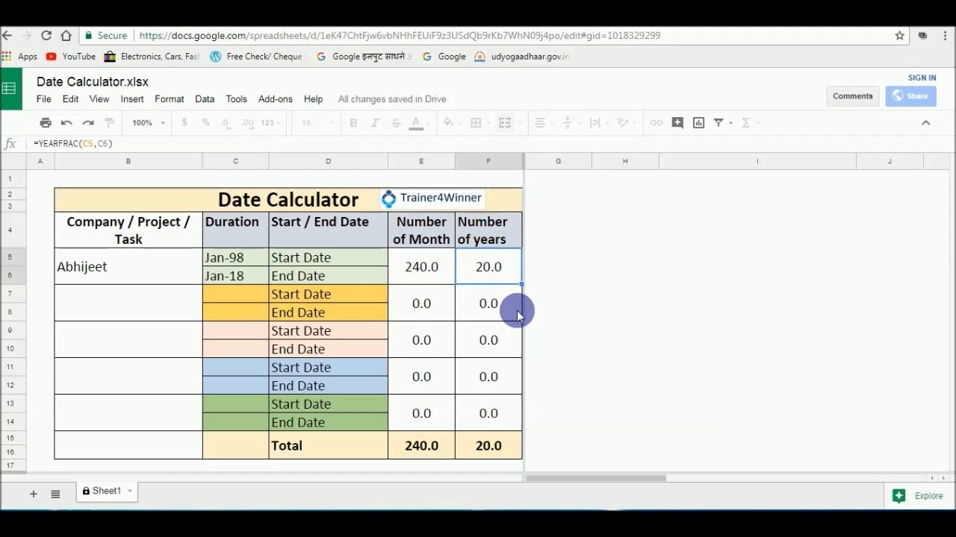Open the Edit menu
This screenshot has width=956, height=537.
pos(70,99)
